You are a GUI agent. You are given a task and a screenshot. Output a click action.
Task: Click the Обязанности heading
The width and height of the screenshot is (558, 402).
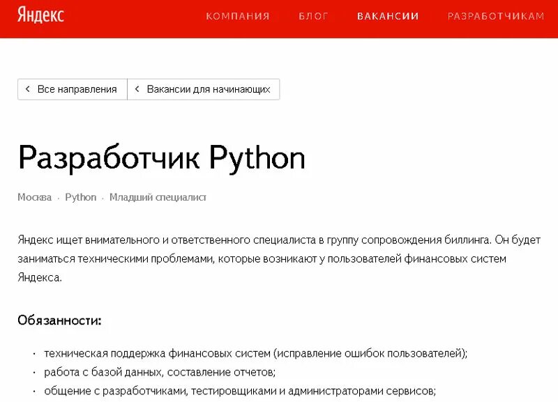pos(59,320)
